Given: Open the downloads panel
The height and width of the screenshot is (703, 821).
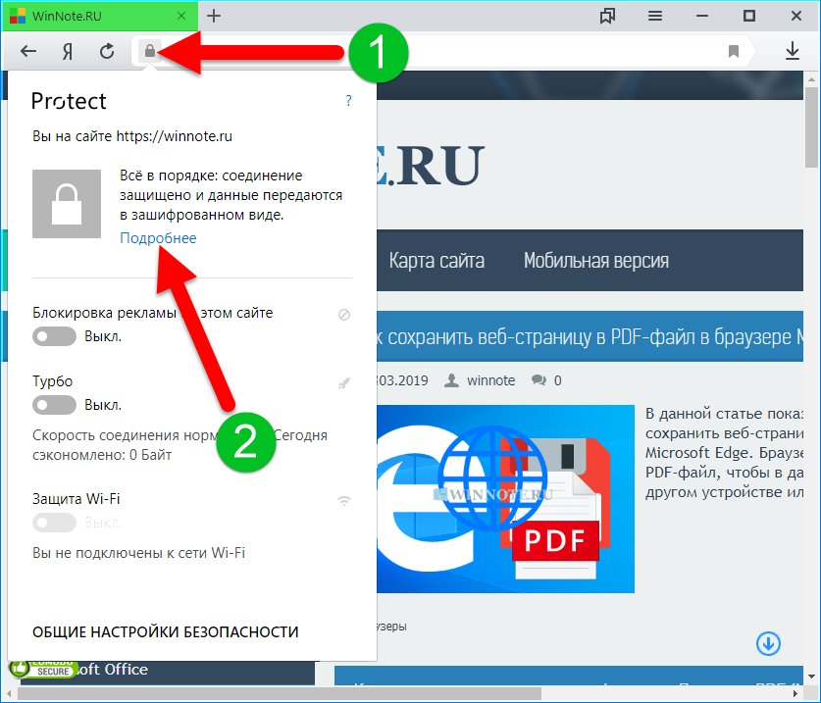Looking at the screenshot, I should click(x=793, y=52).
